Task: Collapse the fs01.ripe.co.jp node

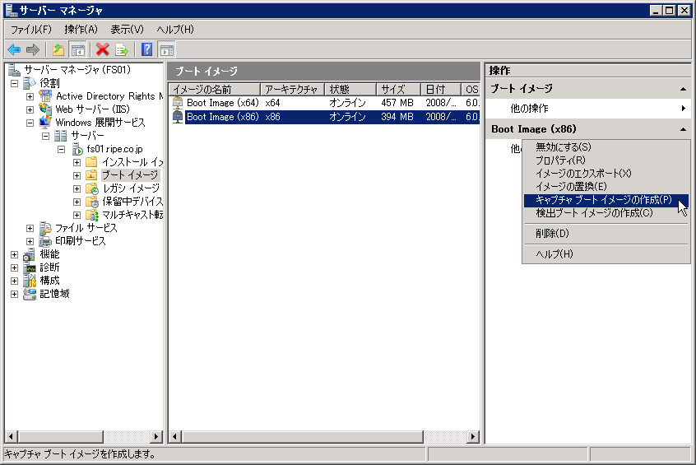Action: point(61,149)
